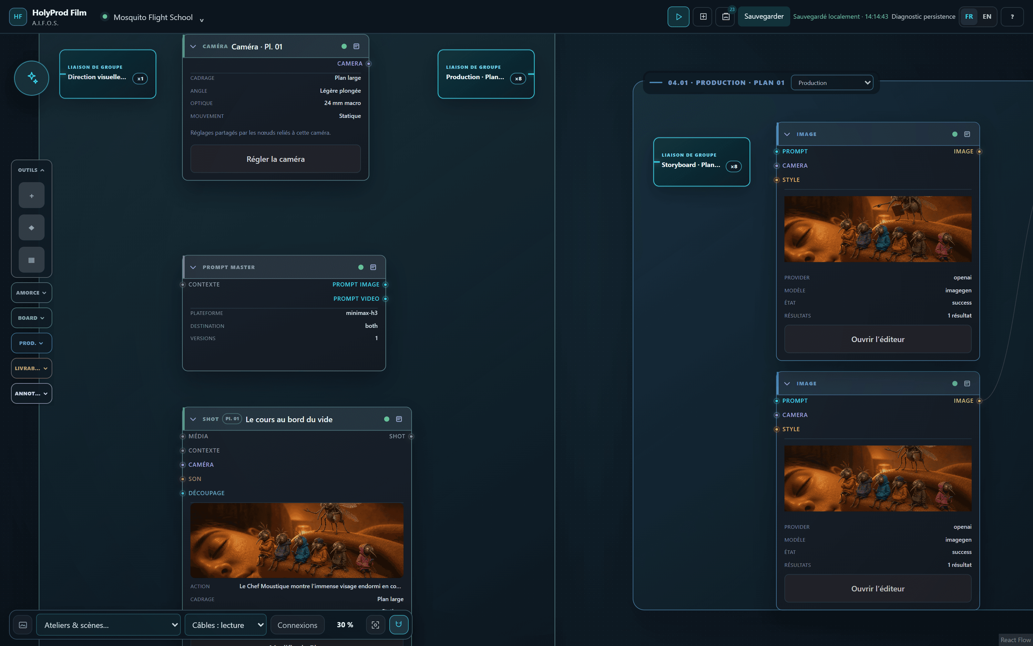Click the image icon at bottom-left bar
This screenshot has width=1033, height=646.
23,625
